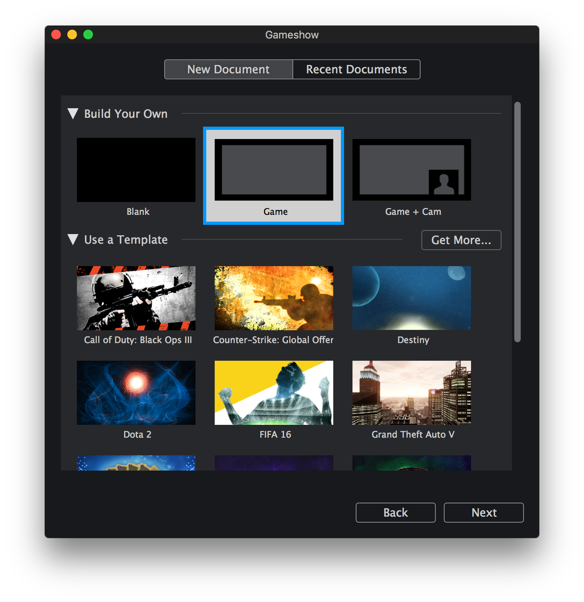
Task: Select the Call of Duty: Black Ops III template
Action: (x=136, y=298)
